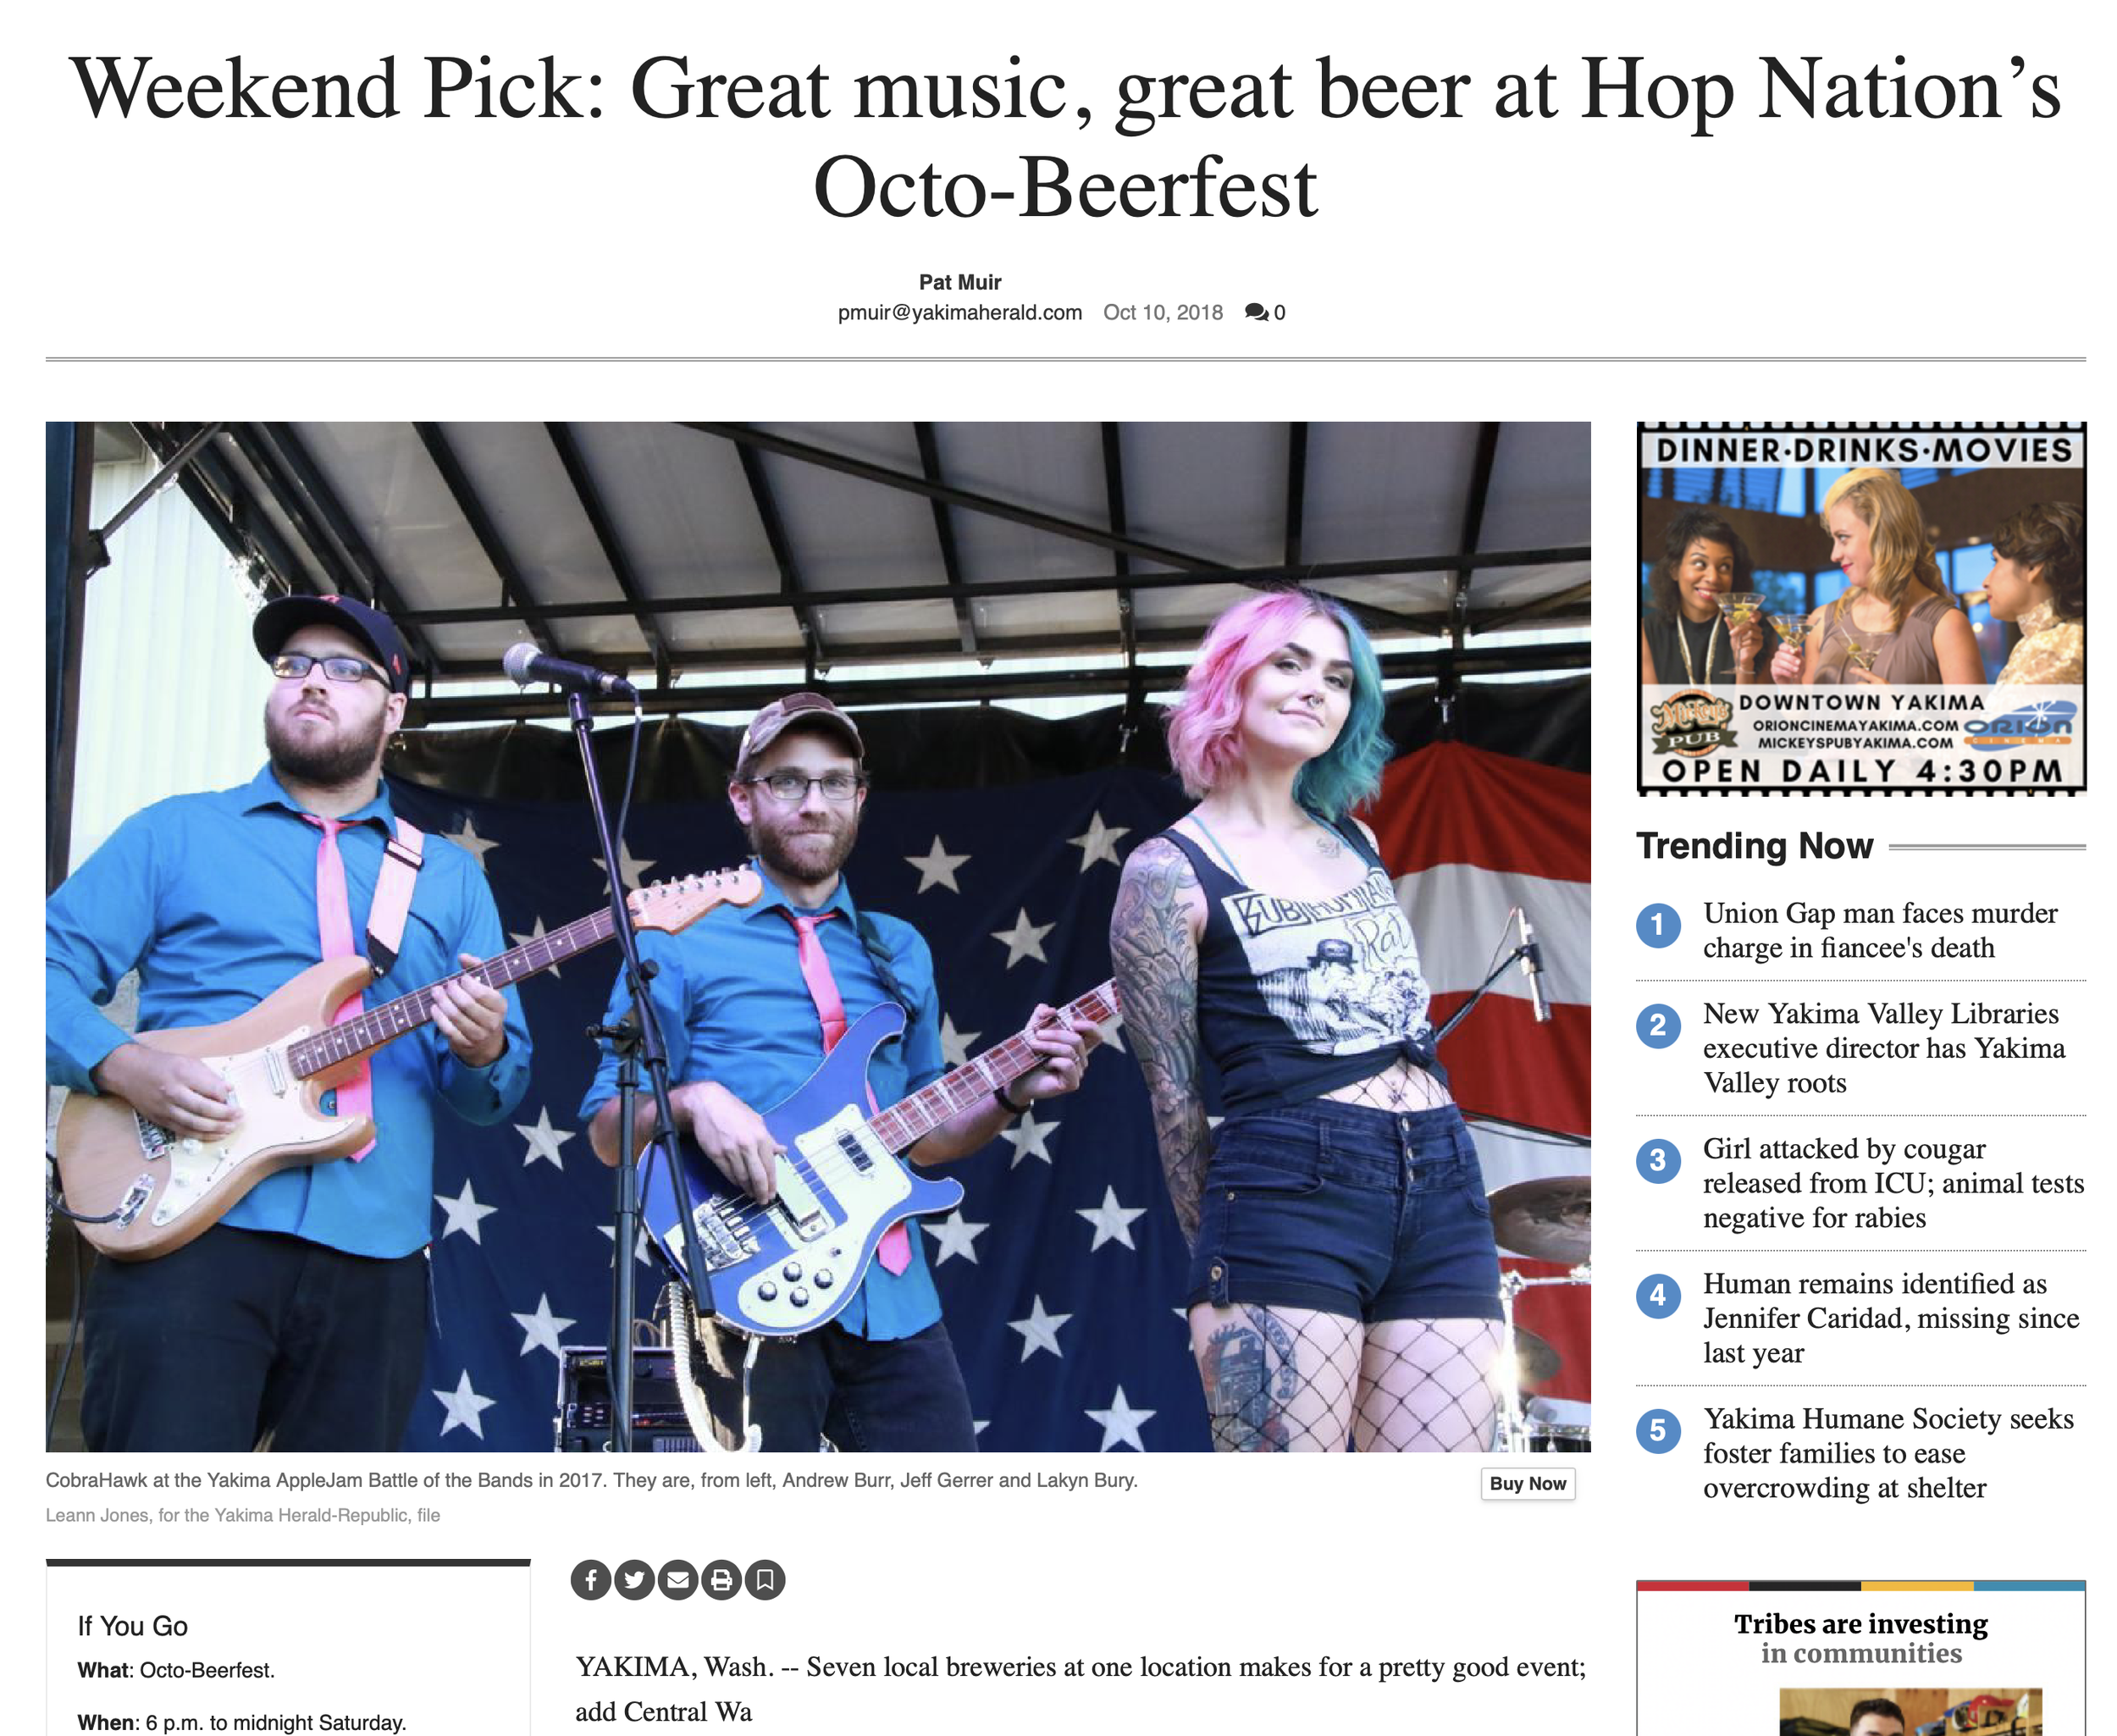
Task: Open author Pat Muir's name link
Action: point(960,282)
